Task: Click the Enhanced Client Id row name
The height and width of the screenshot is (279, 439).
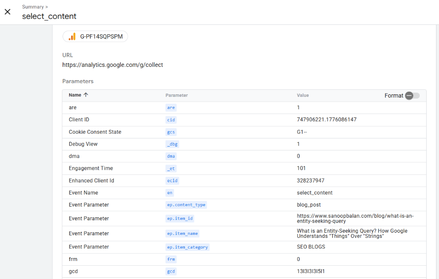Action: 91,180
